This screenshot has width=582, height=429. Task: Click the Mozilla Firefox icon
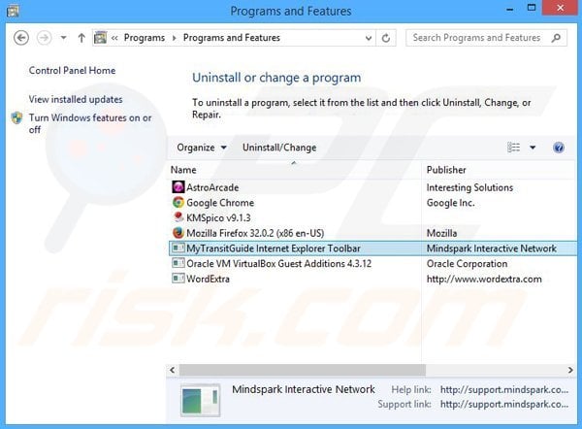click(178, 233)
